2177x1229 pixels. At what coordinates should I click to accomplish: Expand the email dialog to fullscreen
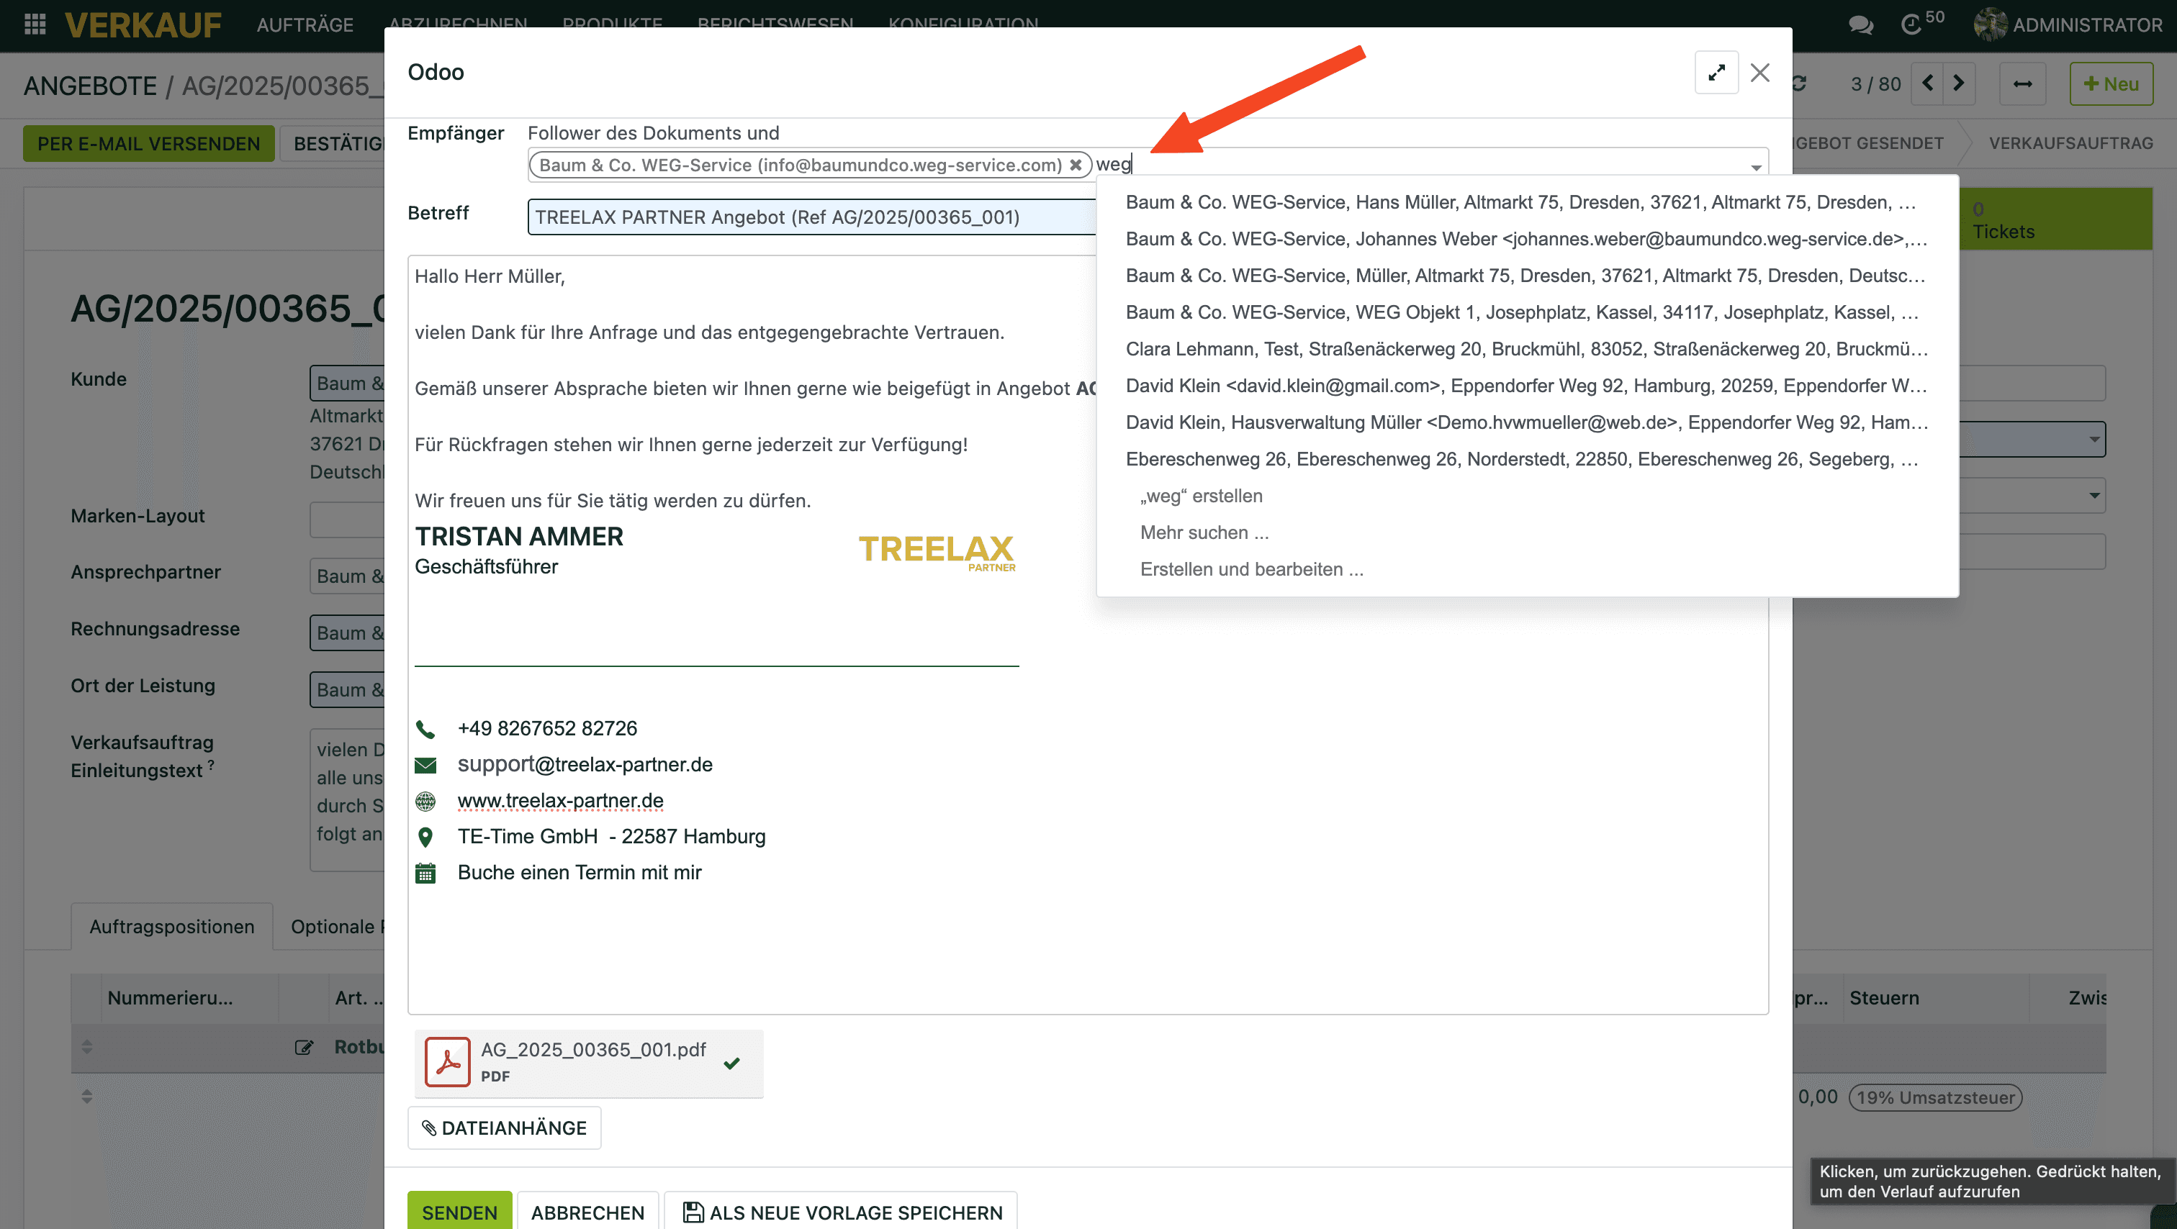(x=1716, y=73)
